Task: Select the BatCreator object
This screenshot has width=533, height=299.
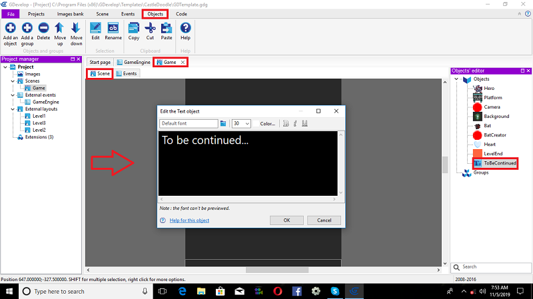Action: click(495, 135)
